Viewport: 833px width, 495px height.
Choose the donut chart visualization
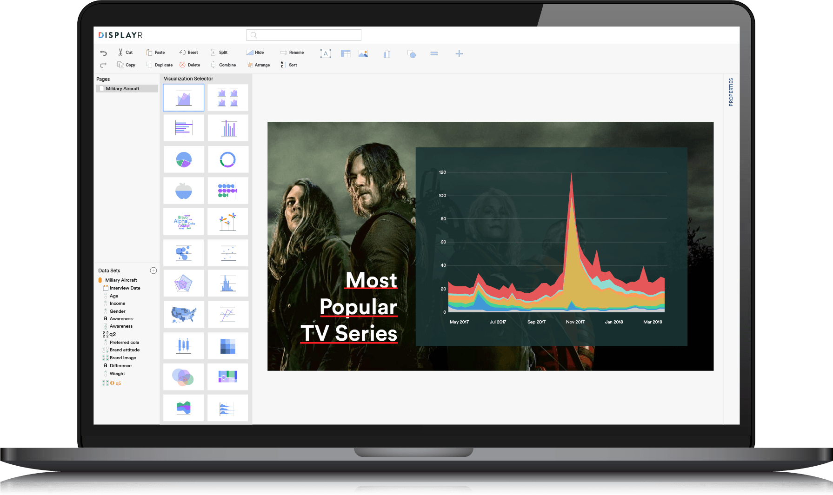click(x=228, y=159)
